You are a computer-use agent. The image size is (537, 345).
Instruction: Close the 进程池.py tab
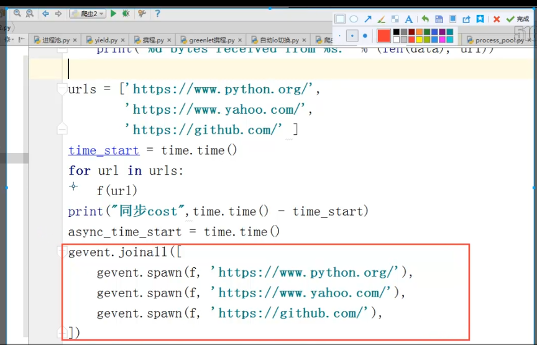(x=75, y=40)
